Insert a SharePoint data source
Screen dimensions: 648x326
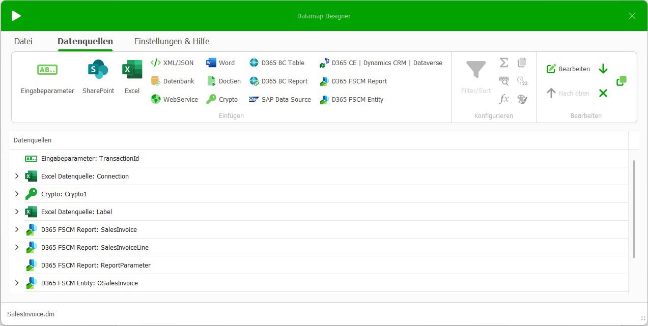[x=98, y=76]
